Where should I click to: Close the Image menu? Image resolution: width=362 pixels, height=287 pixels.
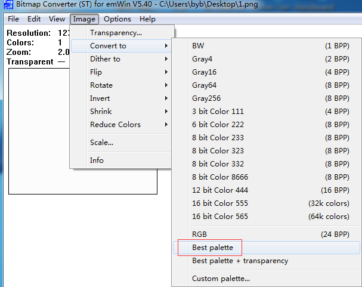pyautogui.click(x=84, y=19)
